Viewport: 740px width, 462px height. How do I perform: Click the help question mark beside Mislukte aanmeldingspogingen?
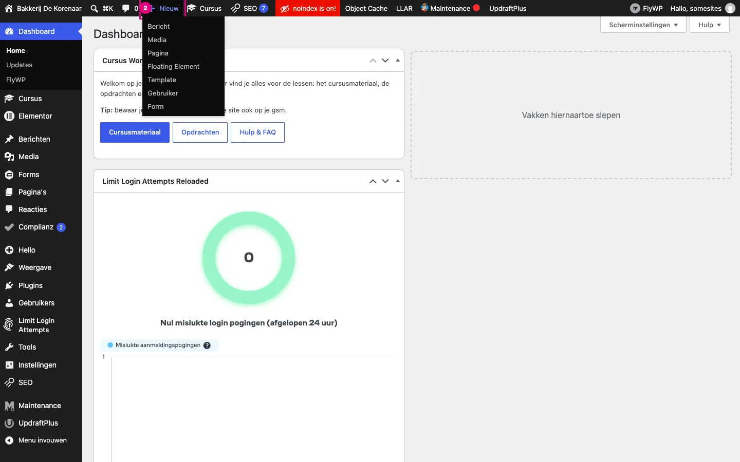(207, 345)
